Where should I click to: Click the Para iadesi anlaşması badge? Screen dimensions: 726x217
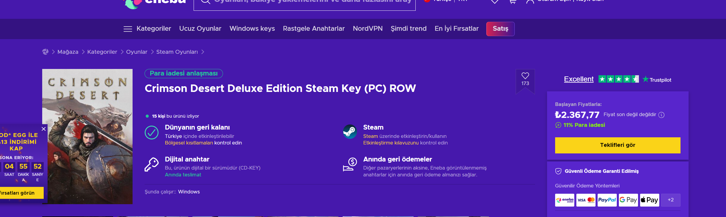pos(184,73)
